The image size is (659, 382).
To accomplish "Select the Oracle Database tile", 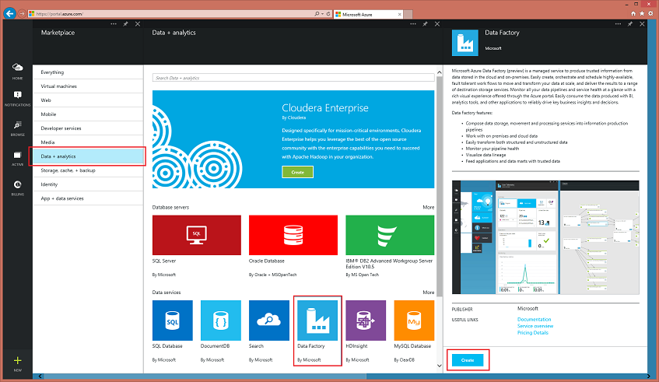I will pos(293,235).
